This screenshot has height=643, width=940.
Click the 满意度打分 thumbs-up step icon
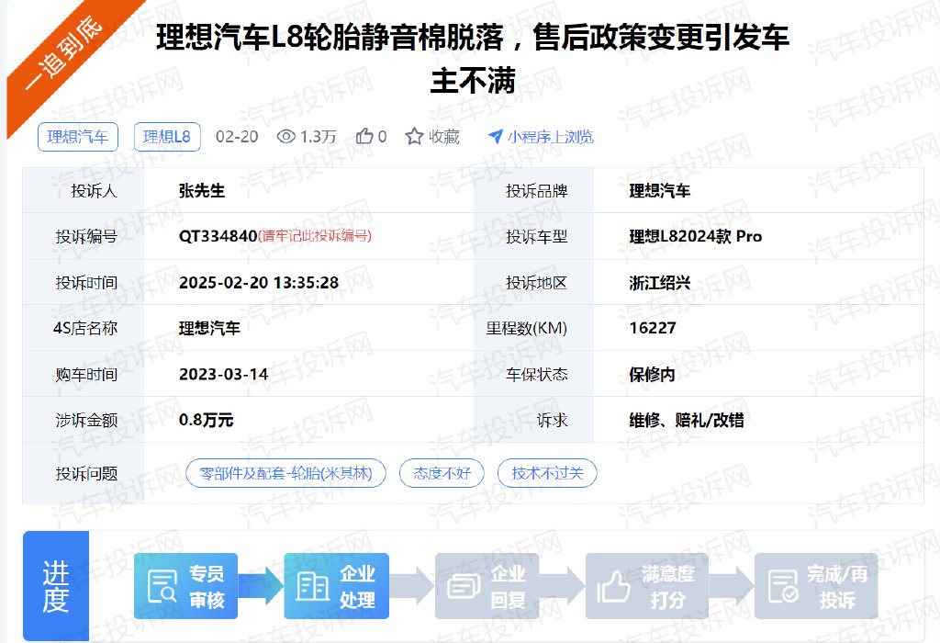612,586
